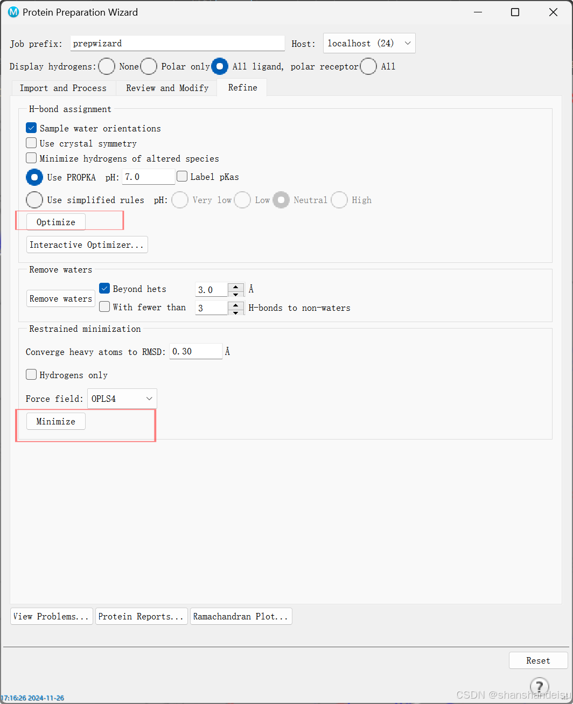Click the Job prefix input field
The width and height of the screenshot is (573, 704).
pyautogui.click(x=178, y=43)
